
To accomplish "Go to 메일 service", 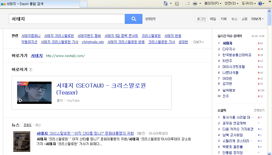I will coord(213,19).
